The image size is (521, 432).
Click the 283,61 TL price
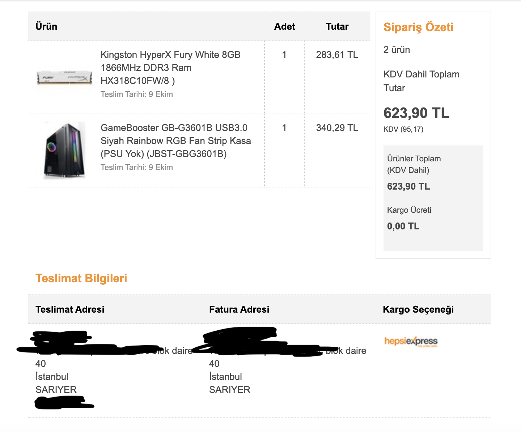pos(337,55)
